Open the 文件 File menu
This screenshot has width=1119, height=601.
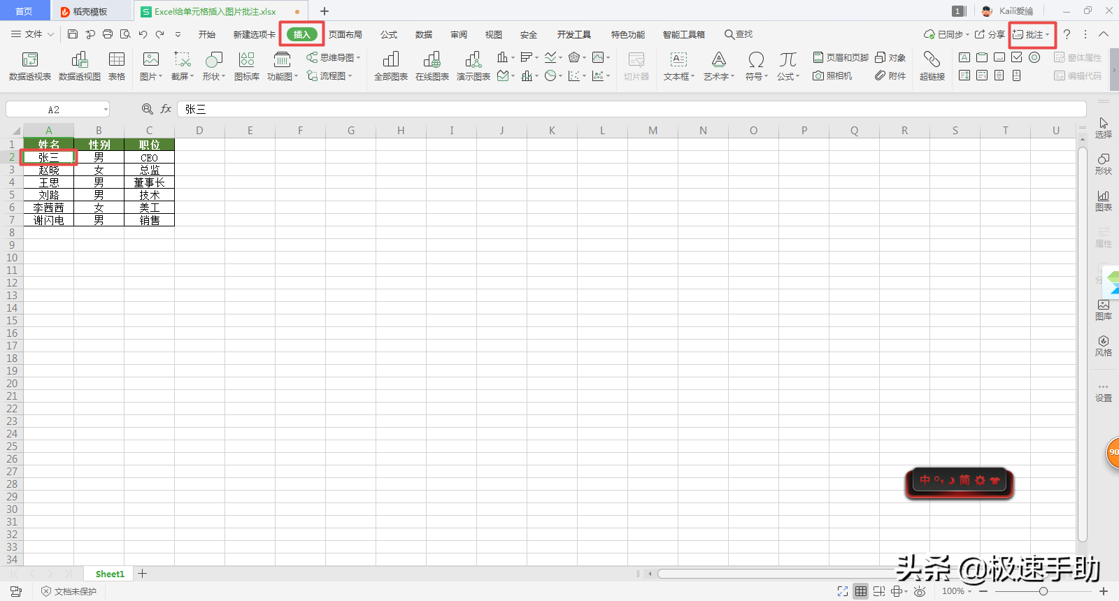(x=32, y=34)
